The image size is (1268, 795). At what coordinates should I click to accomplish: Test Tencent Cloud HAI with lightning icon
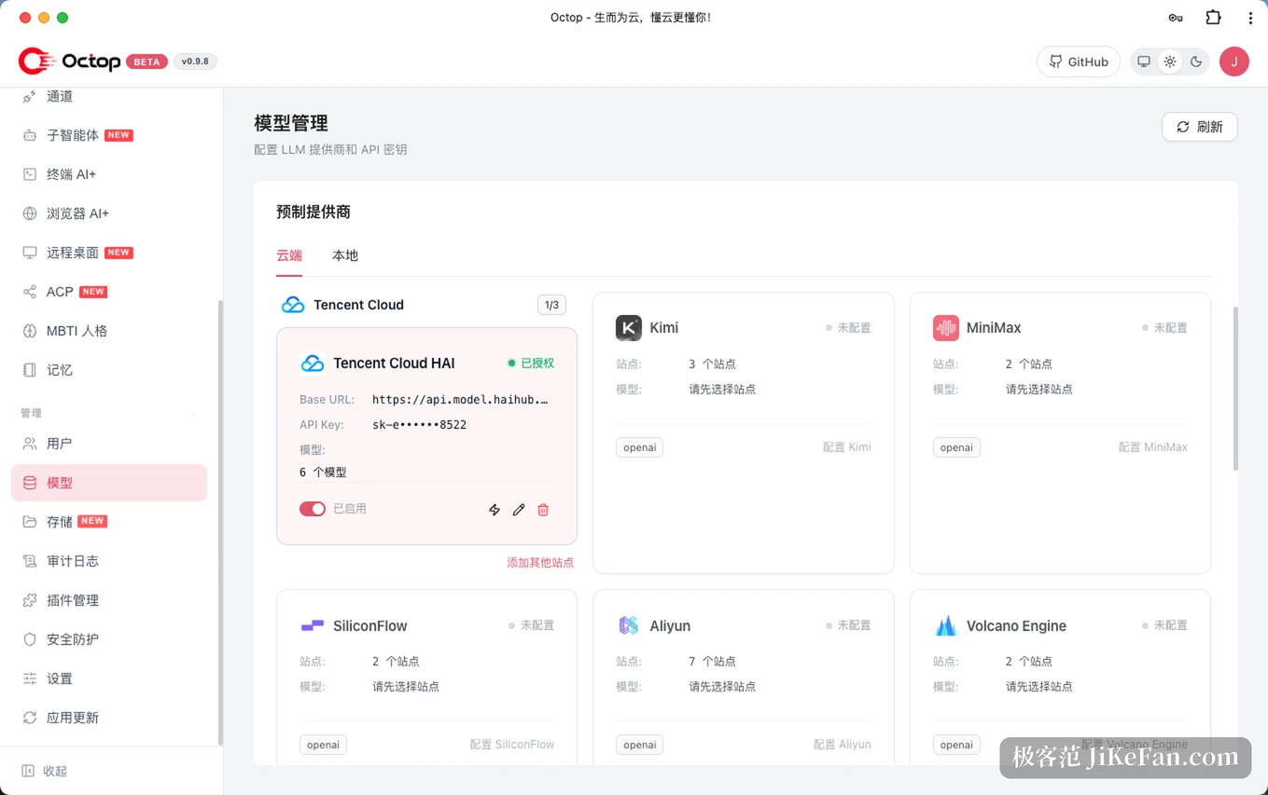coord(495,510)
